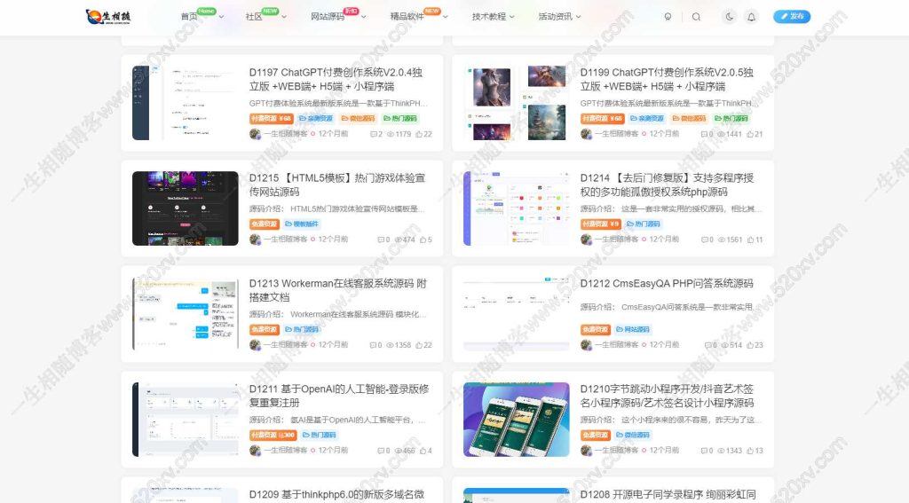Open the 社区 menu item
The width and height of the screenshot is (909, 503).
[254, 17]
